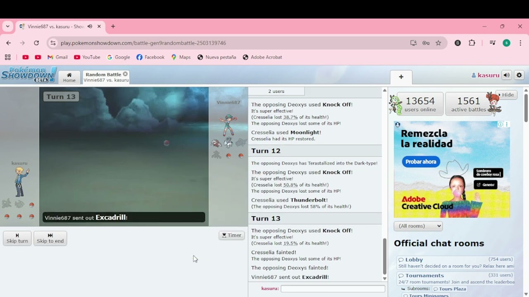This screenshot has height=297, width=529.
Task: Click the Vinnie687 trainer sprite
Action: pyautogui.click(x=228, y=125)
